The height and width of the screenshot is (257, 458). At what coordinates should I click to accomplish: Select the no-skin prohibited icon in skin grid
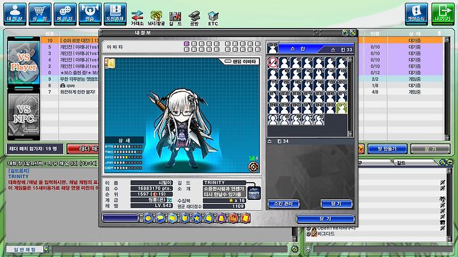(x=273, y=62)
